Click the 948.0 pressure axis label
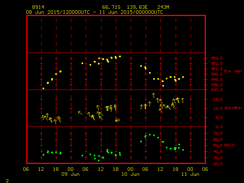This screenshot has width=244, height=183. pos(217,85)
